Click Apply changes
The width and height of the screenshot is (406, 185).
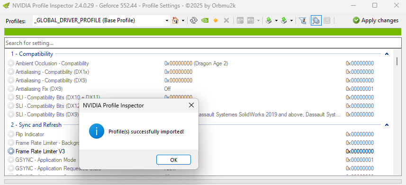click(x=376, y=20)
